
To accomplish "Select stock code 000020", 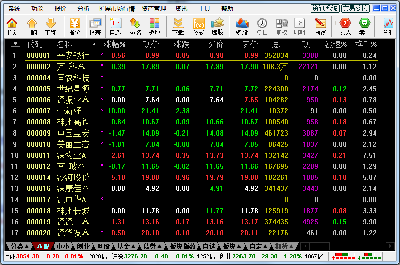I will click(x=39, y=233).
